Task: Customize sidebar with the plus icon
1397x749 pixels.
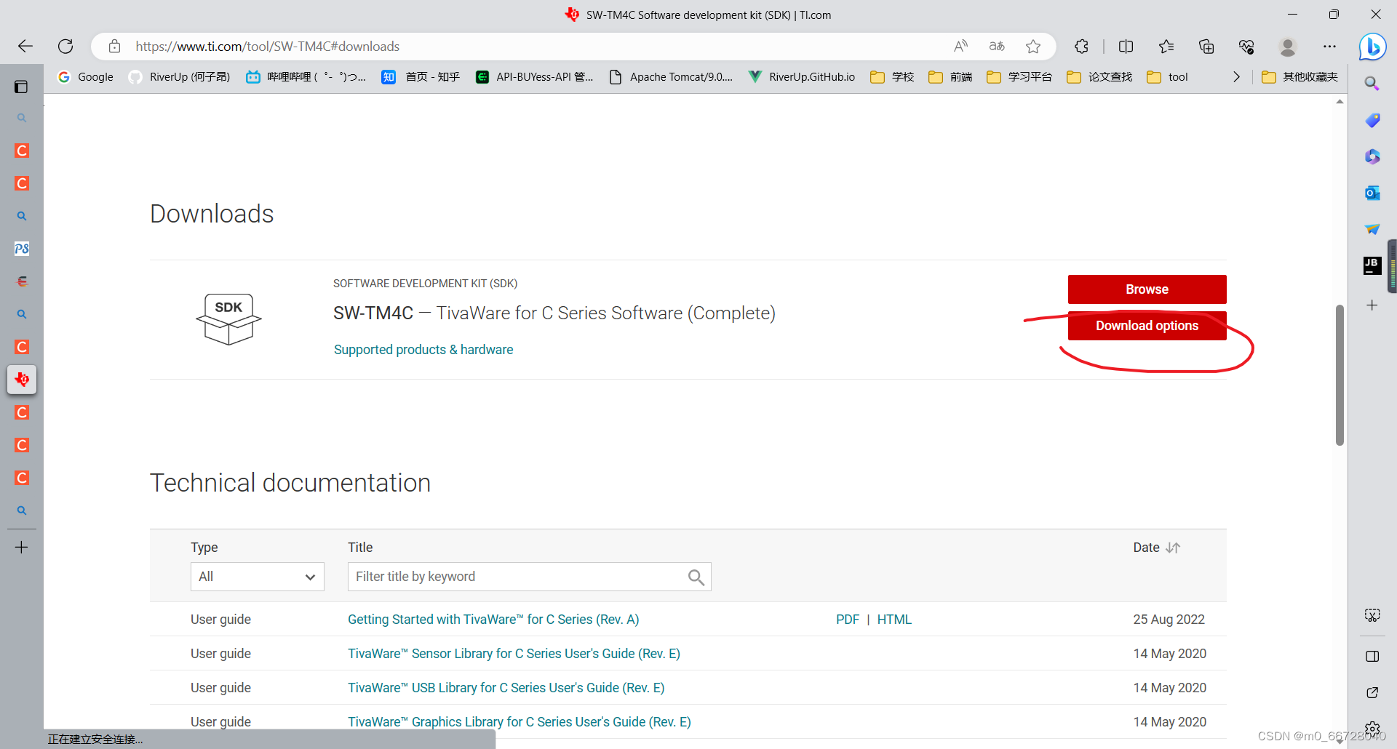Action: point(1372,305)
